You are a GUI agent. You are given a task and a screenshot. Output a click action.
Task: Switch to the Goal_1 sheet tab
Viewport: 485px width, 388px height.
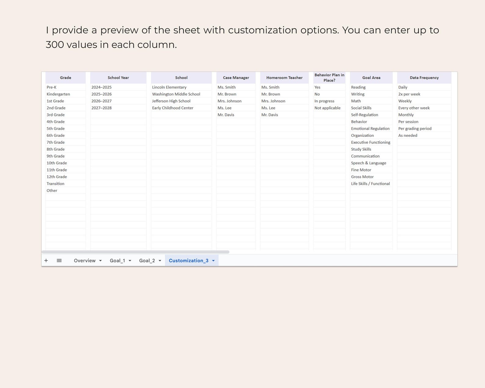point(117,261)
